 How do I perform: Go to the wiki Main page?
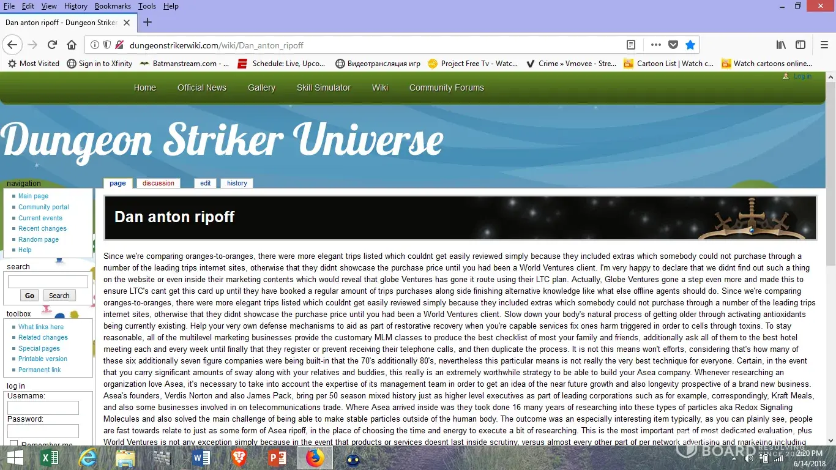point(33,196)
